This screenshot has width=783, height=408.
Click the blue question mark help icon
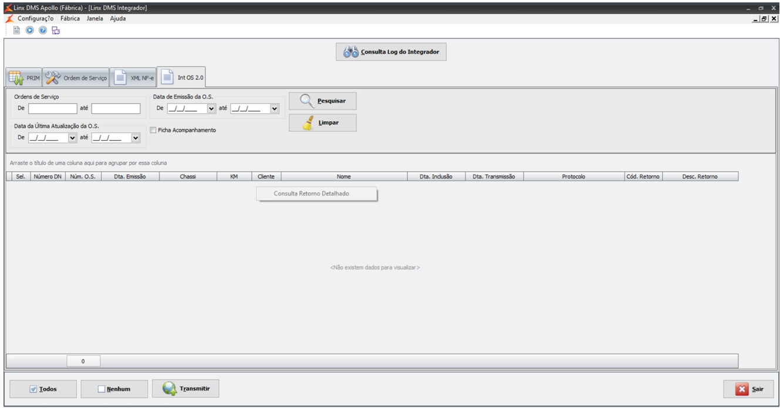[43, 30]
